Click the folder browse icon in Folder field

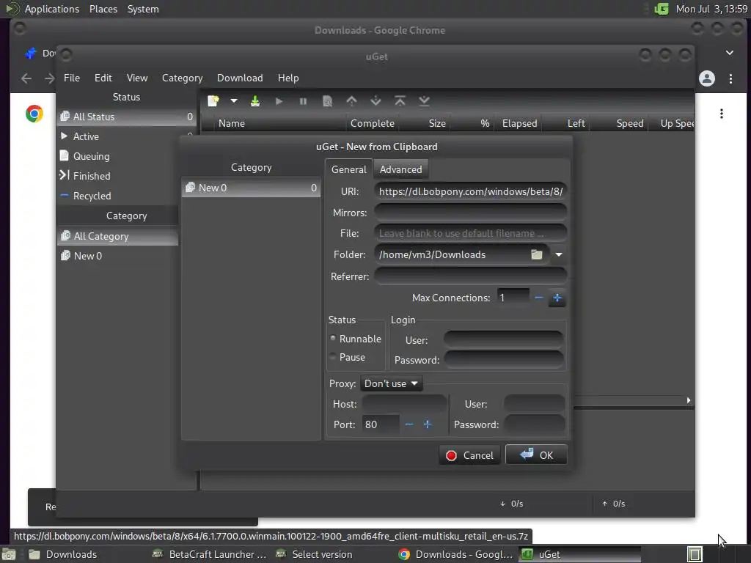[536, 254]
